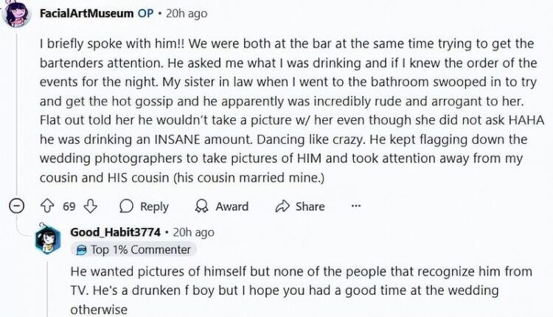Downvote FacialArtMuseum's comment
The width and height of the screenshot is (553, 317).
tap(90, 206)
